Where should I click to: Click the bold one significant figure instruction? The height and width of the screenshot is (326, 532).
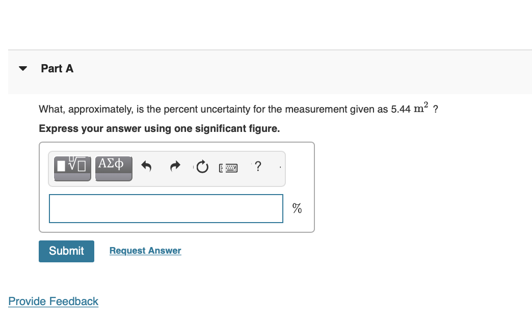[x=159, y=128]
